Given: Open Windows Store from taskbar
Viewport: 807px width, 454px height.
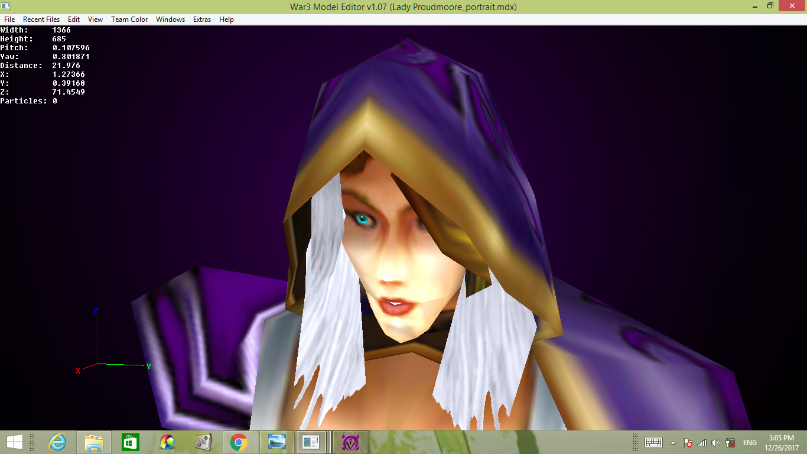Looking at the screenshot, I should [131, 442].
